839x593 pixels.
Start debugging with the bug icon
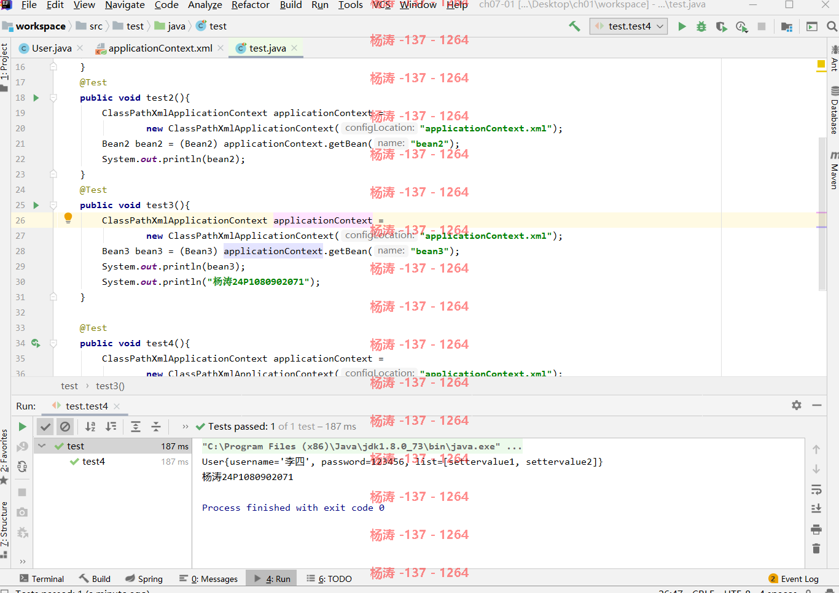[701, 26]
